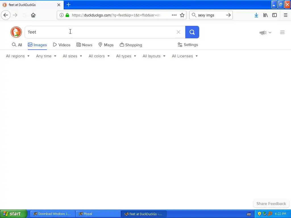Click the orange magnifier tray icon
Screen dimensions: 291x218
click(x=270, y=214)
